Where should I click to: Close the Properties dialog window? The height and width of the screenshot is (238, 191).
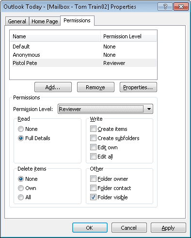point(181,7)
